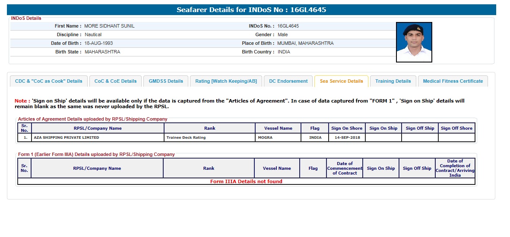
Task: Click Sign On Shore column header
Action: [x=347, y=128]
